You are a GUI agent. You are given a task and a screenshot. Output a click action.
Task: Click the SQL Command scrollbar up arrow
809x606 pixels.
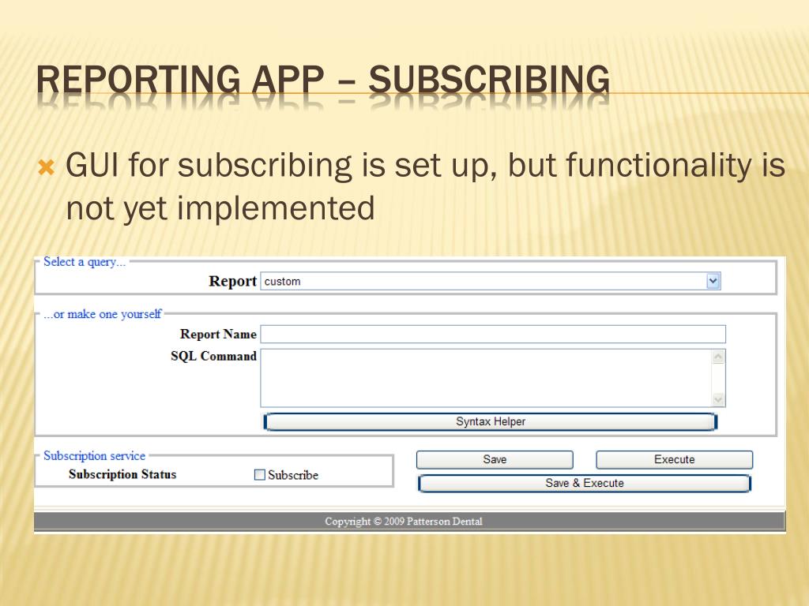click(x=717, y=357)
